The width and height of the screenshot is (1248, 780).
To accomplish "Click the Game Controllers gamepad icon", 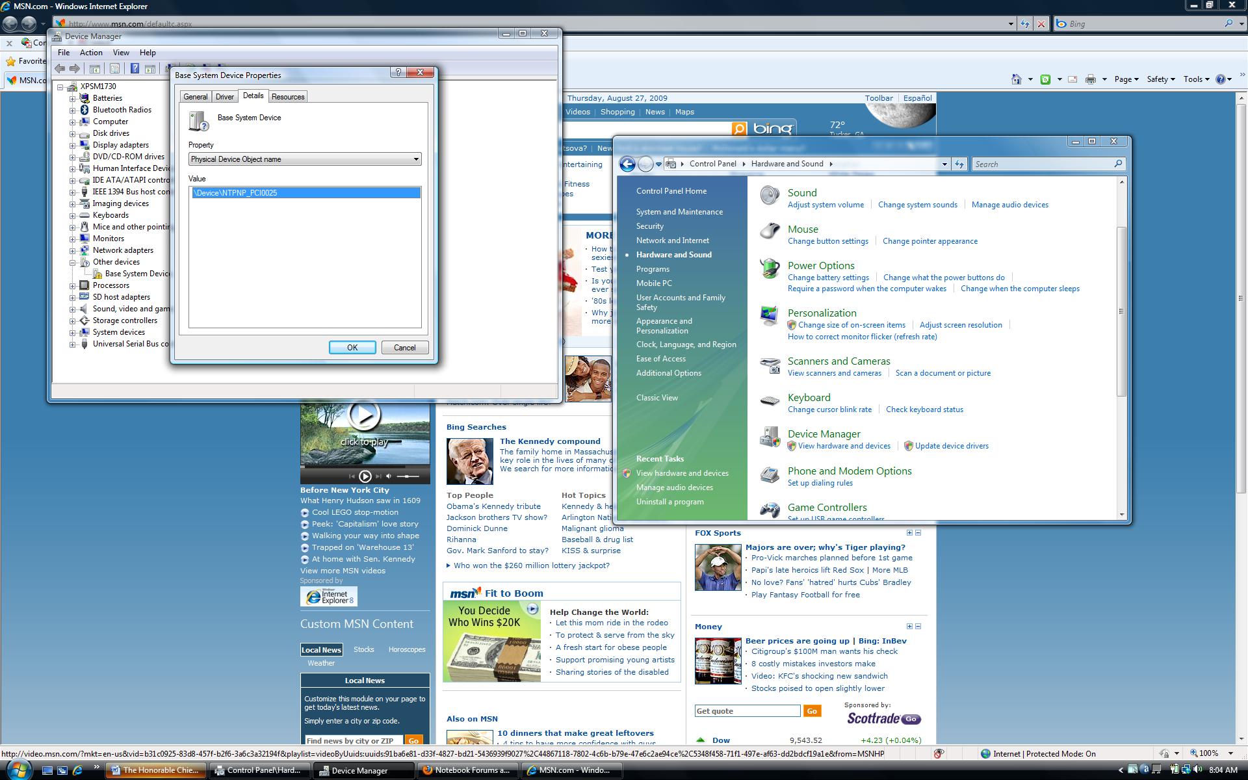I will (x=770, y=510).
